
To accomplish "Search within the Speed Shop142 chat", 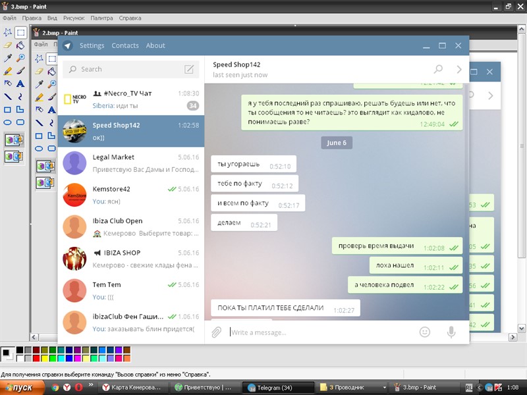I will pos(438,69).
